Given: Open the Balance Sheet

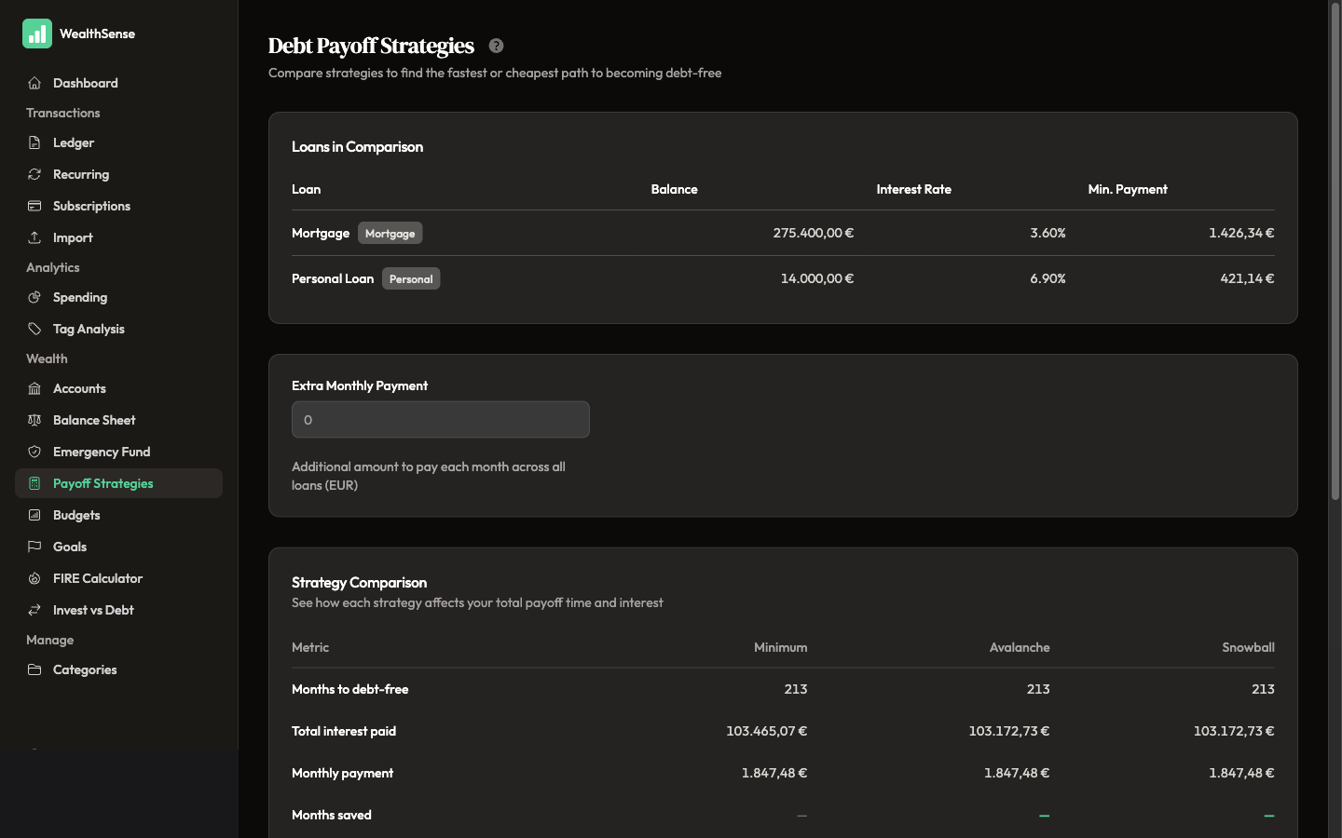Looking at the screenshot, I should (118, 420).
